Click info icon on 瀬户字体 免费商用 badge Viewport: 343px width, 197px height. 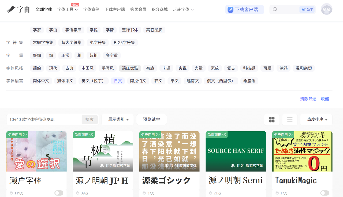(25, 135)
